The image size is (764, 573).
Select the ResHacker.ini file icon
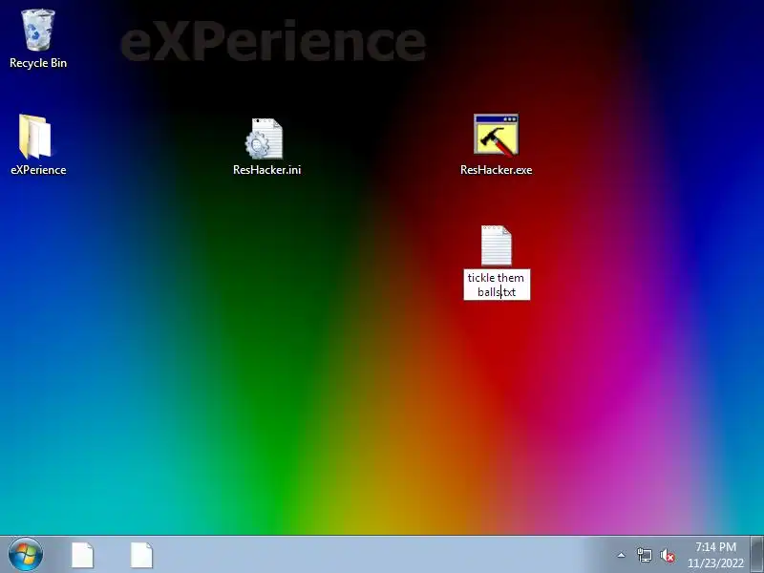[265, 138]
